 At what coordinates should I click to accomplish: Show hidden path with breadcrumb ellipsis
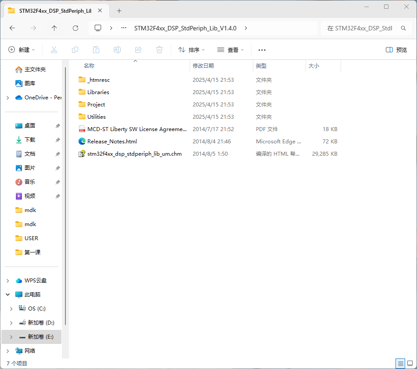(x=124, y=28)
